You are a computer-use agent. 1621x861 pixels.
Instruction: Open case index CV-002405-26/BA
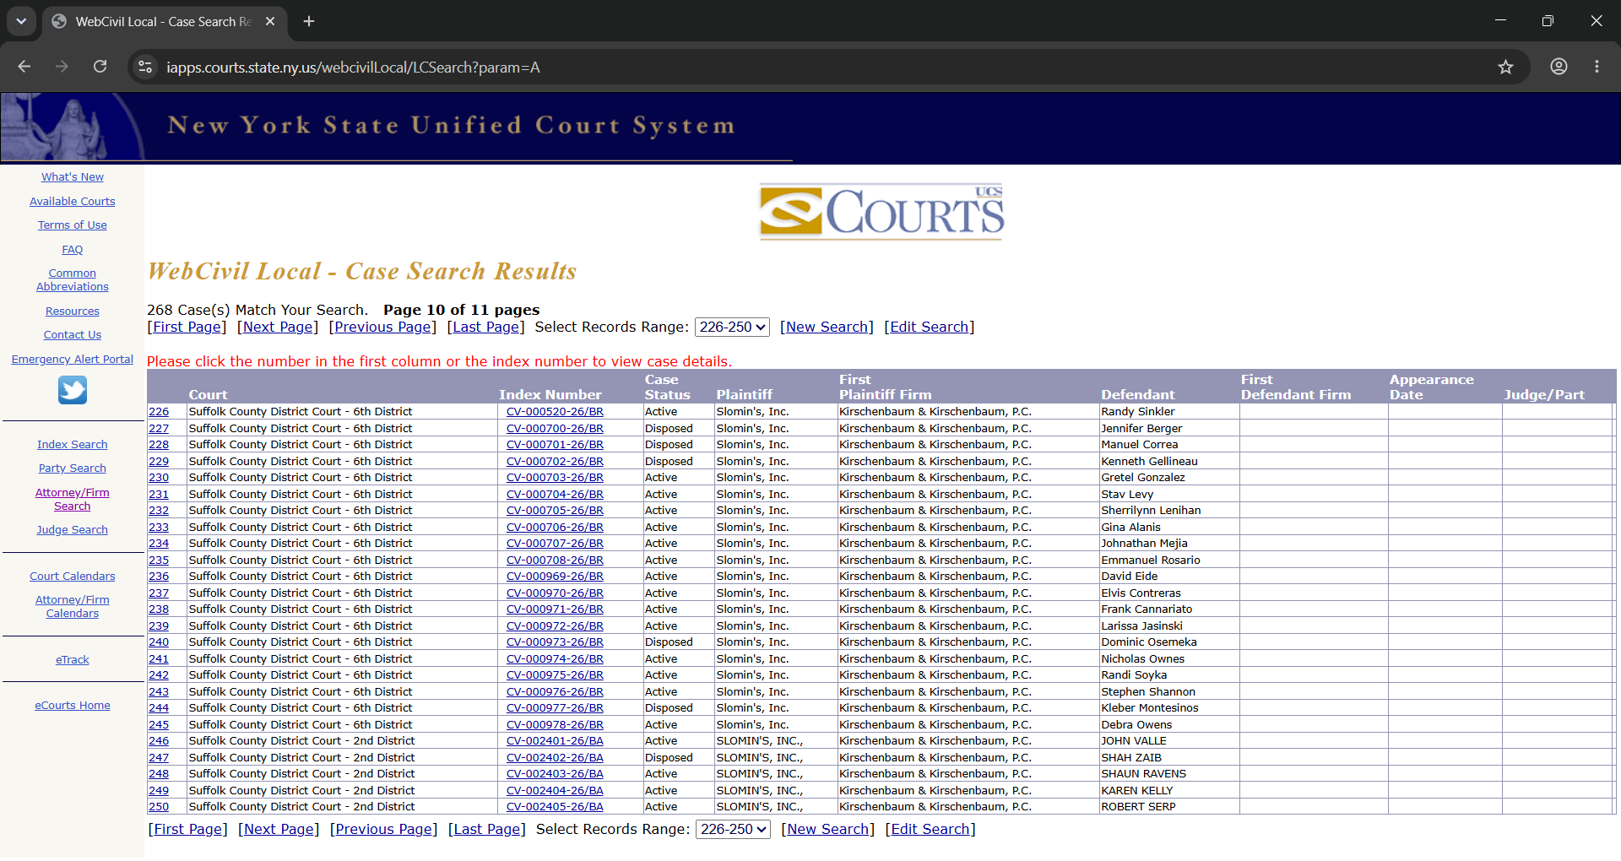(555, 807)
